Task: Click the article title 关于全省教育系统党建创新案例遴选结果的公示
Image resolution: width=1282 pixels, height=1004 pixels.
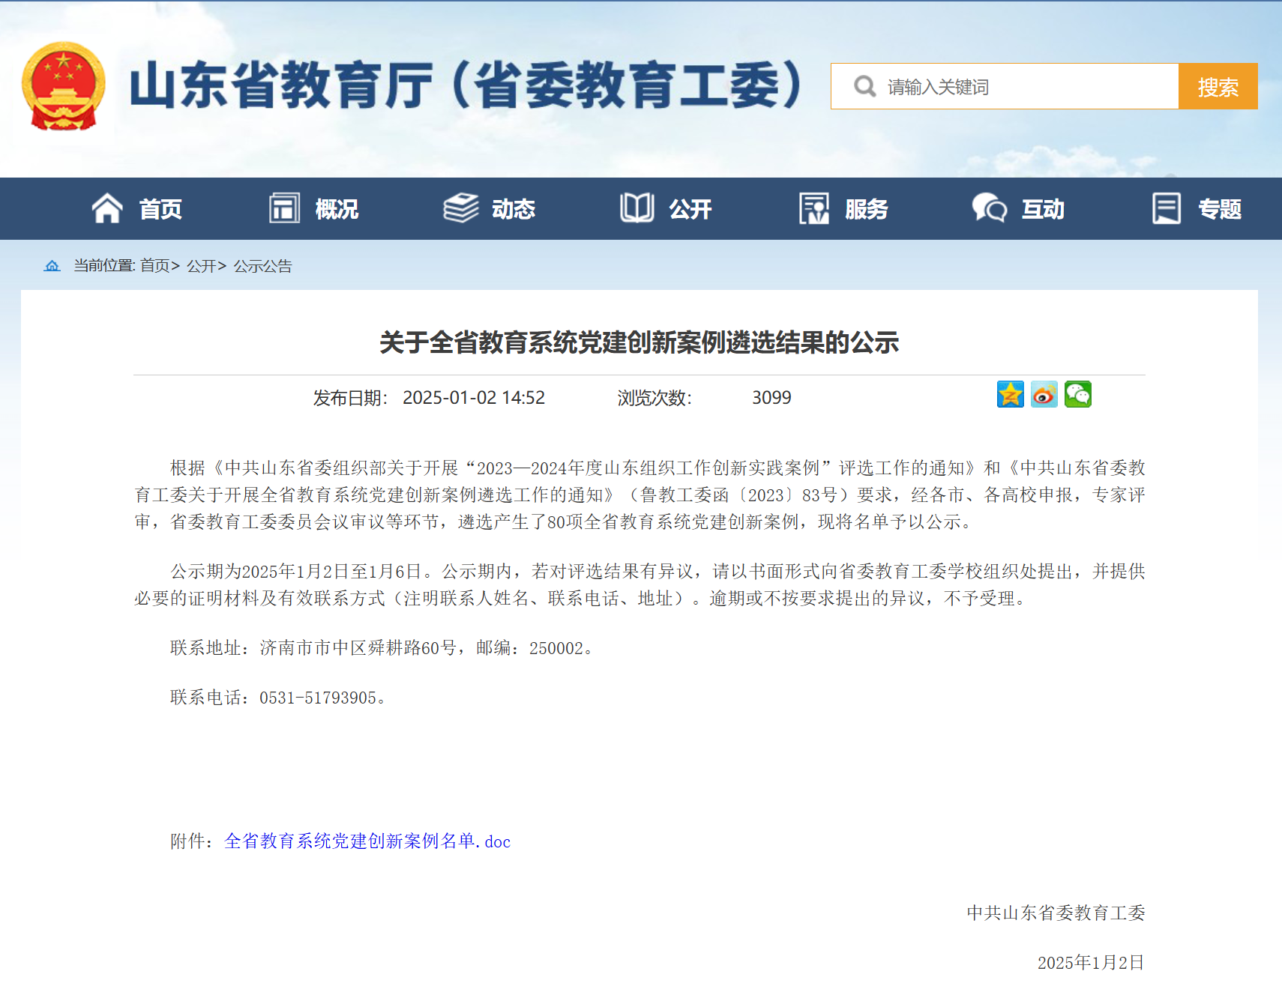Action: (639, 342)
